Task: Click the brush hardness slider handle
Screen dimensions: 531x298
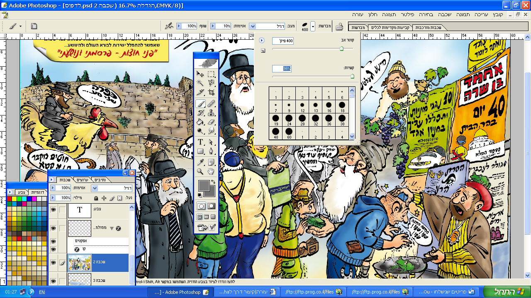Action: pos(352,76)
